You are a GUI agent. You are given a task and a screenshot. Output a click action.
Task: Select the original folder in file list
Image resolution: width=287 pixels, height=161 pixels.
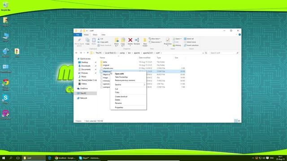(106, 65)
